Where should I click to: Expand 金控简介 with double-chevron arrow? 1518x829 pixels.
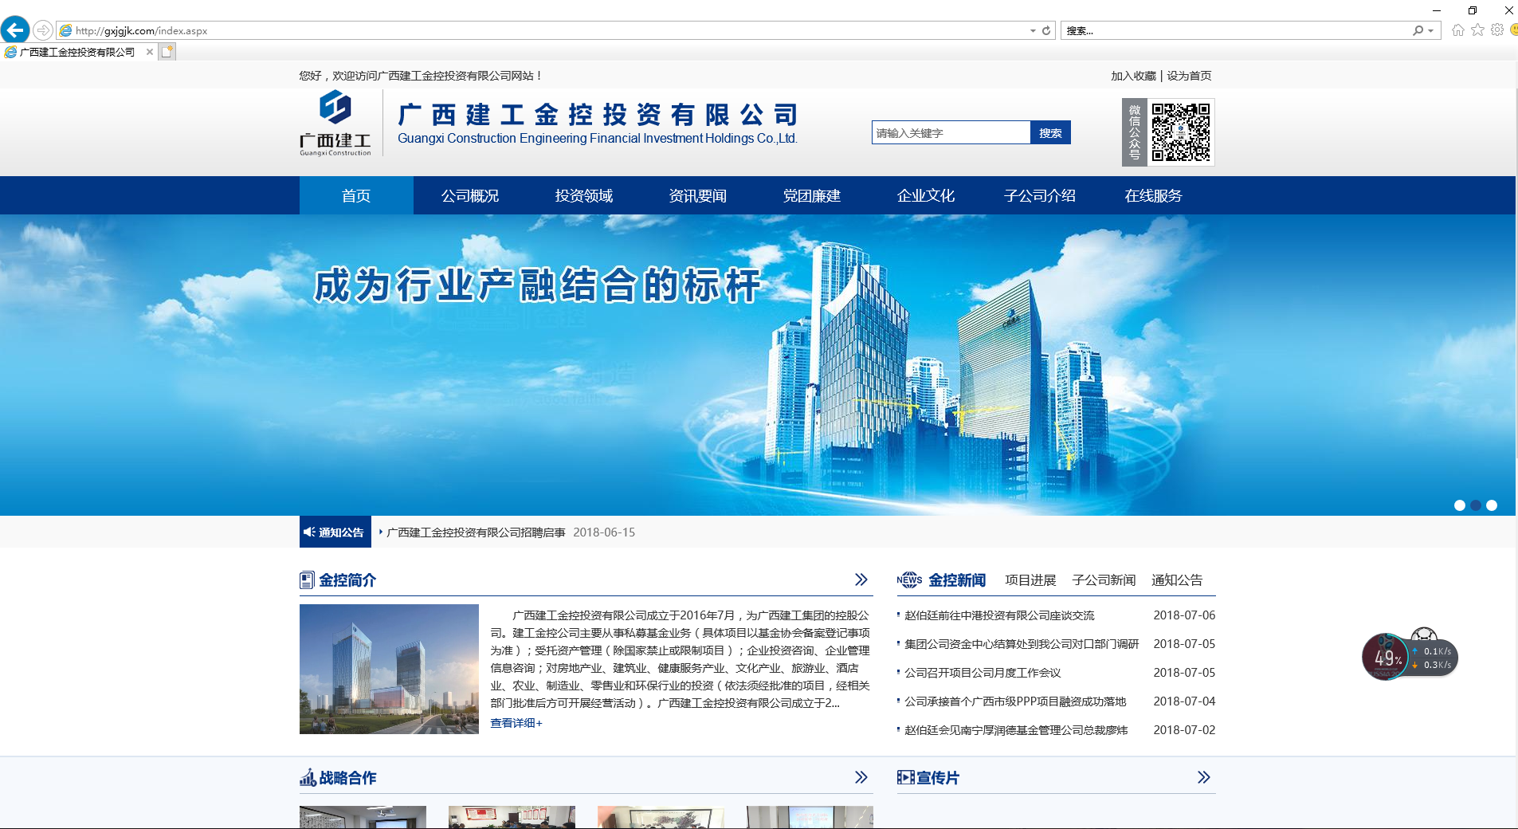pos(861,580)
